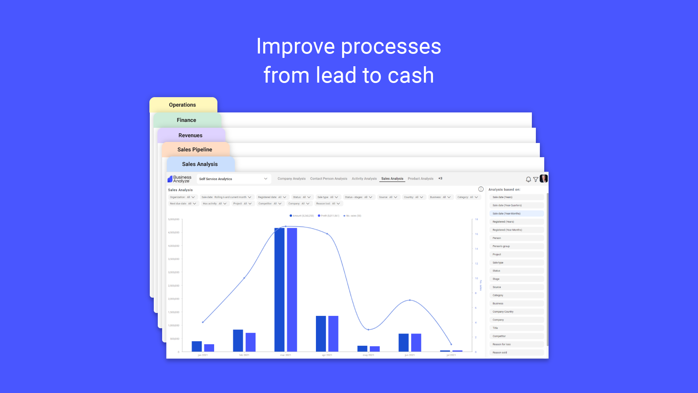Click the +3 additional tabs icon
The height and width of the screenshot is (393, 698).
point(440,179)
